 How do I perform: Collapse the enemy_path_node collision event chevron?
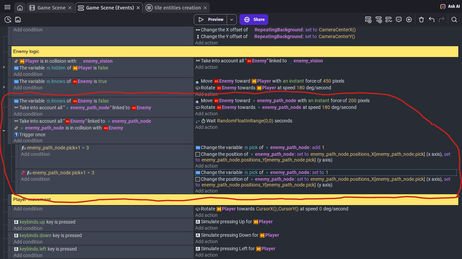pos(4,131)
